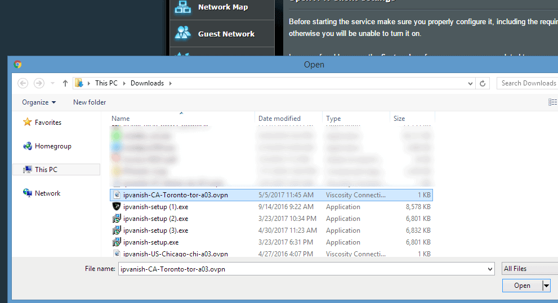558x303 pixels.
Task: Open Network Map in router sidebar
Action: coord(222,7)
